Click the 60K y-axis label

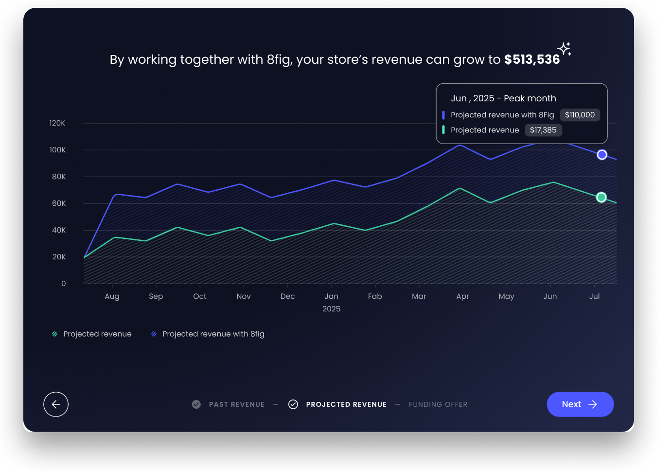click(59, 203)
